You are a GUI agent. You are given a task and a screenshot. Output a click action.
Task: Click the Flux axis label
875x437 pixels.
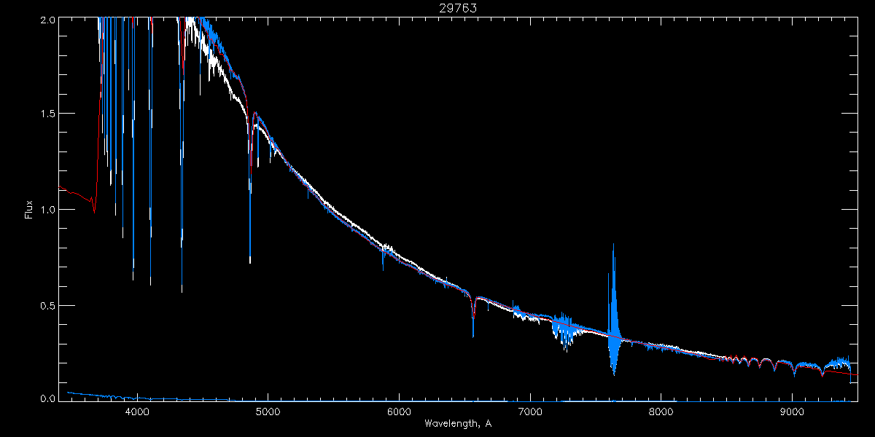coord(29,209)
